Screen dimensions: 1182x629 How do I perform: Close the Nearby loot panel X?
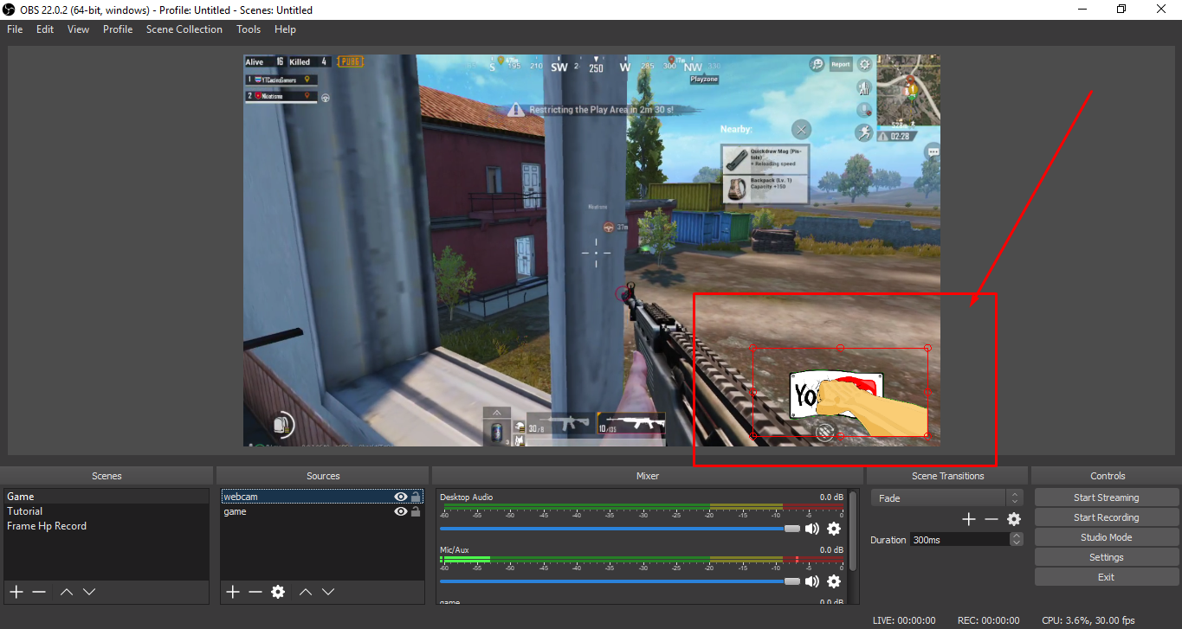(802, 130)
